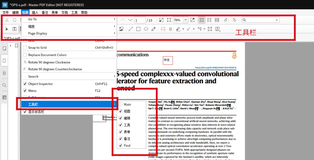
Task: Go to next page with down arrow
Action: click(130, 20)
